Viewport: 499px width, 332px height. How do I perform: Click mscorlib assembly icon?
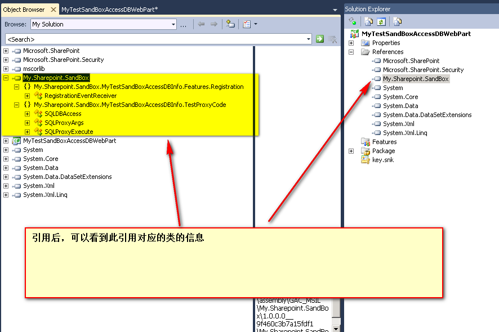(x=16, y=69)
